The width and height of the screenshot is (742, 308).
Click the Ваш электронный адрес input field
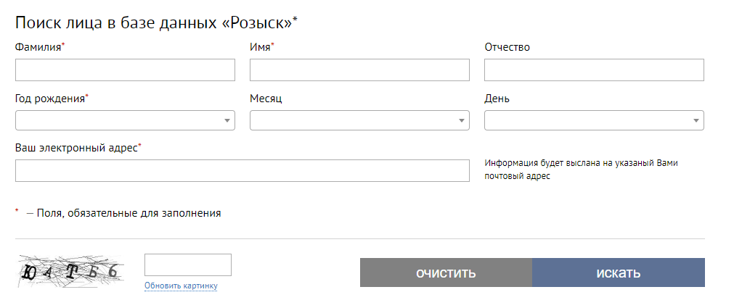[x=242, y=171]
